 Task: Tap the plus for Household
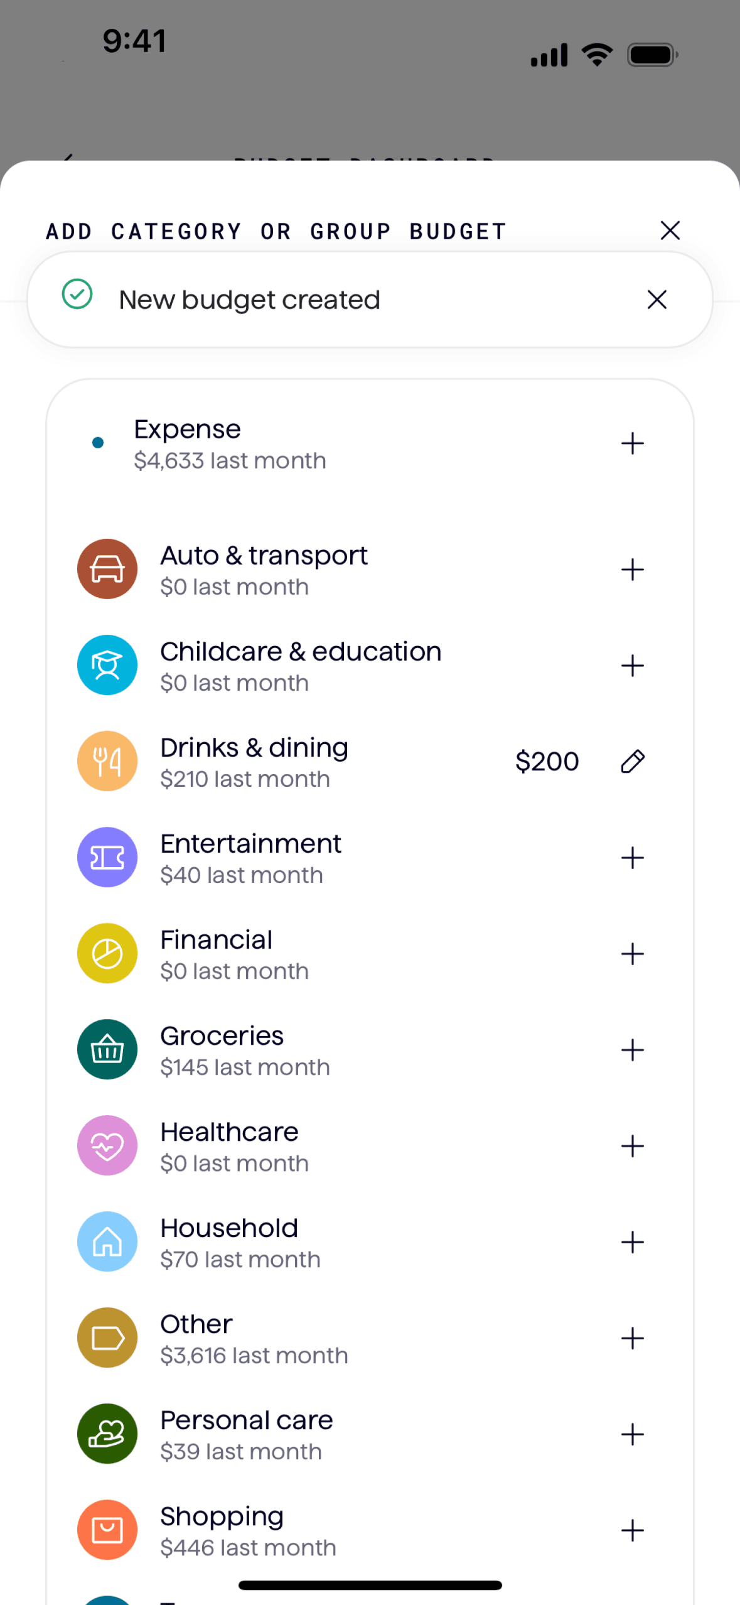click(x=632, y=1242)
